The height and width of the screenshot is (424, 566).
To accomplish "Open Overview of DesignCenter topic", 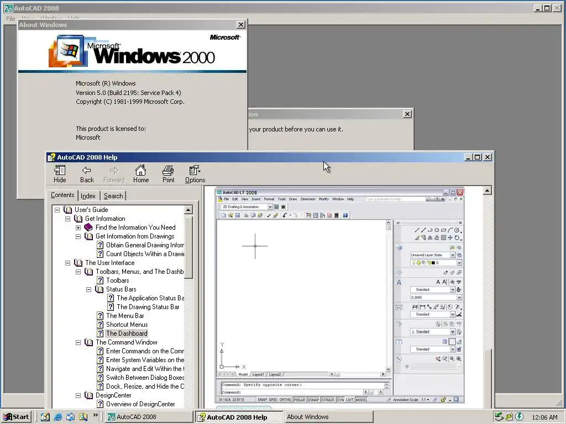I will (x=140, y=404).
